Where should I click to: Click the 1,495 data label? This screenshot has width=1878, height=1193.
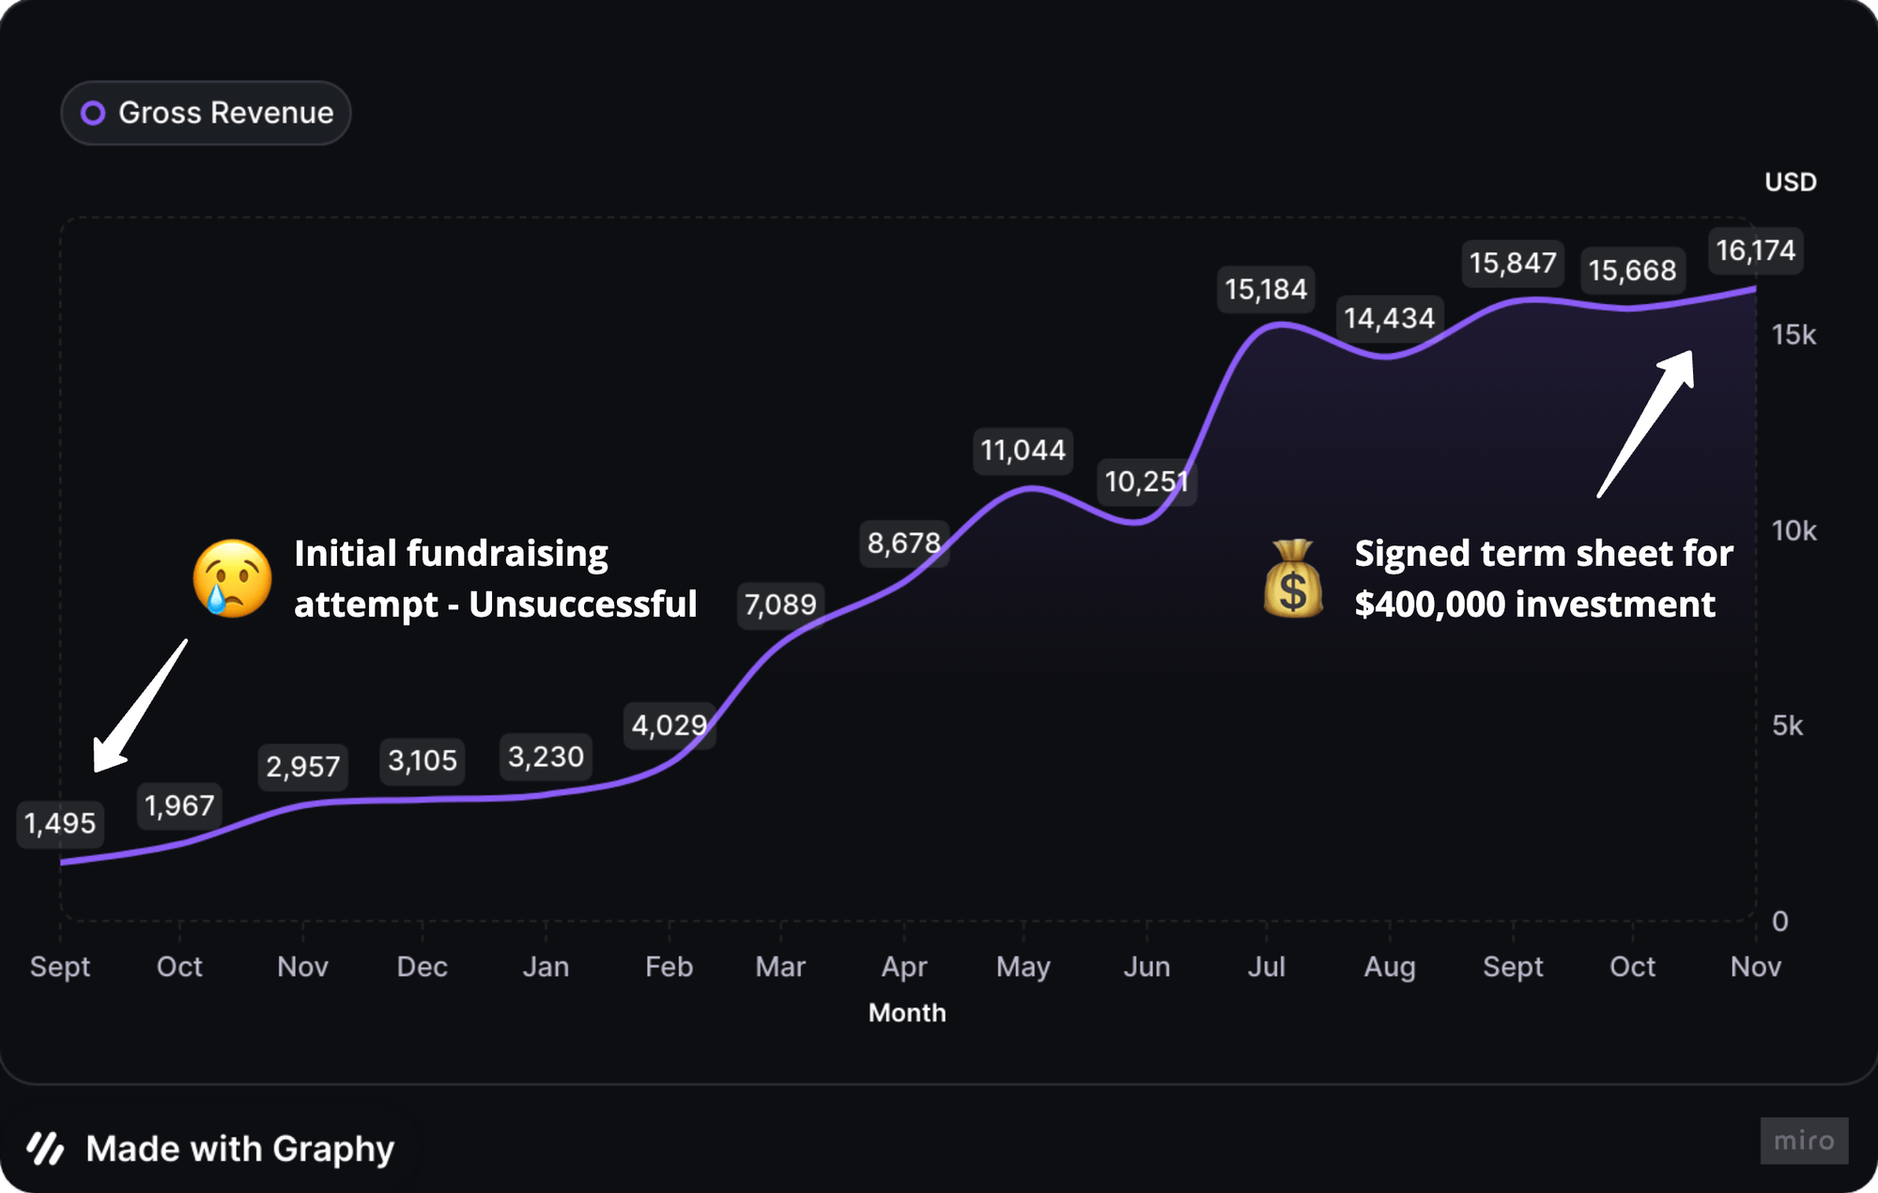click(x=60, y=824)
